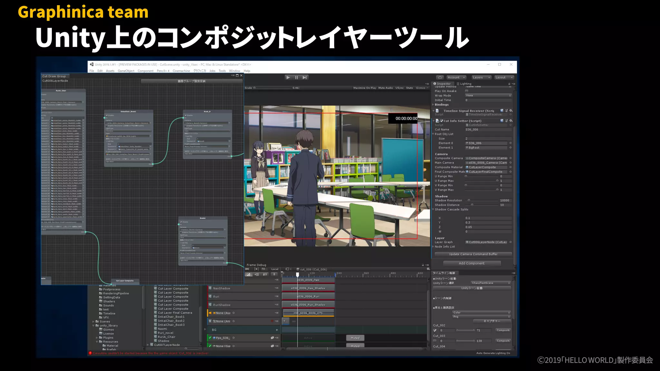660x371 pixels.
Task: Open the cloud services icon button
Action: click(440, 77)
